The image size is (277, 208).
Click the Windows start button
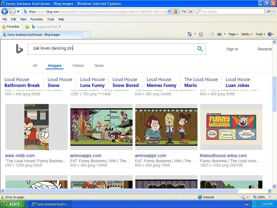(13, 204)
